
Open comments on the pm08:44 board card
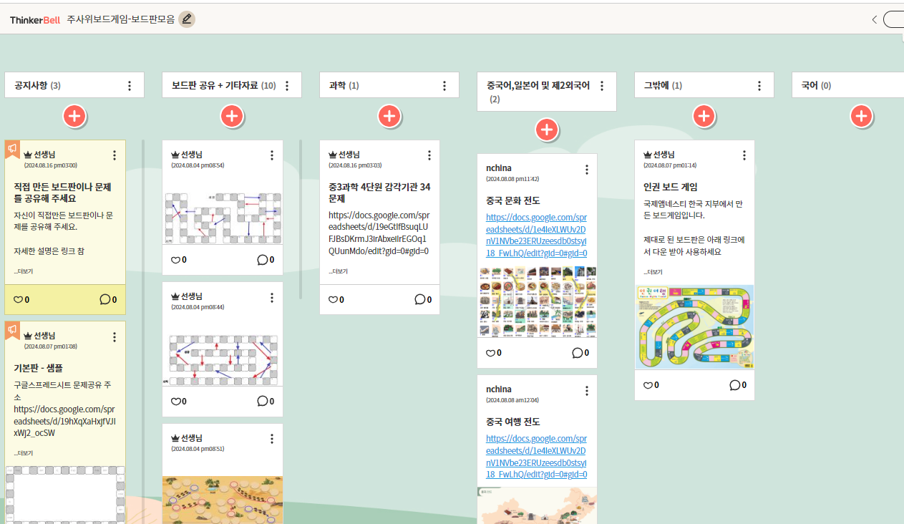click(263, 401)
